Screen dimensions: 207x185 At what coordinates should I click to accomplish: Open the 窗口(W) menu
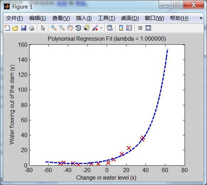point(154,18)
